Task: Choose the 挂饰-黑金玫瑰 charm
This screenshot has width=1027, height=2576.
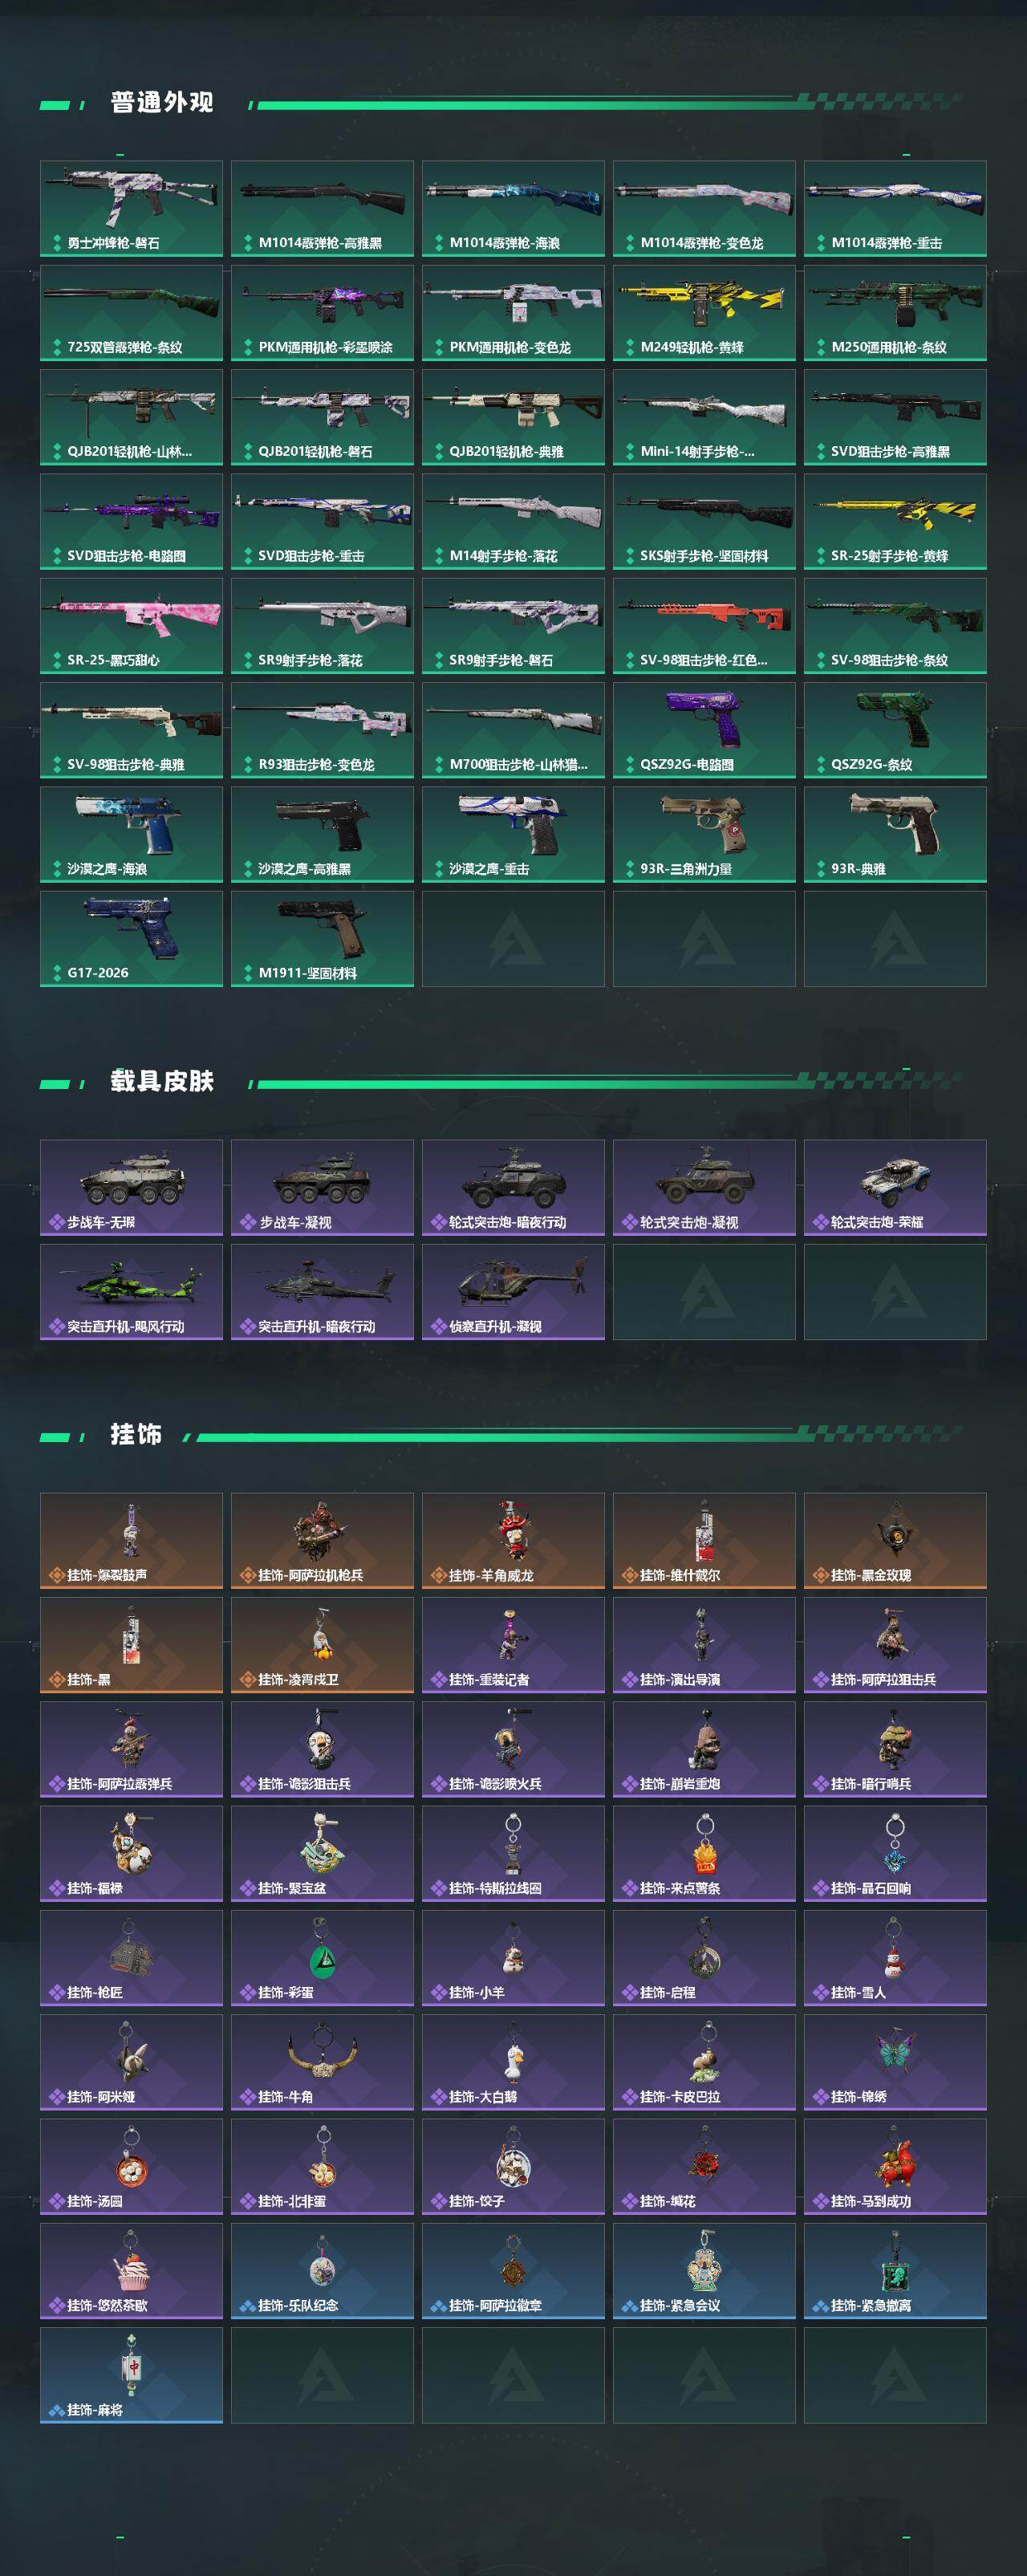Action: tap(895, 1540)
